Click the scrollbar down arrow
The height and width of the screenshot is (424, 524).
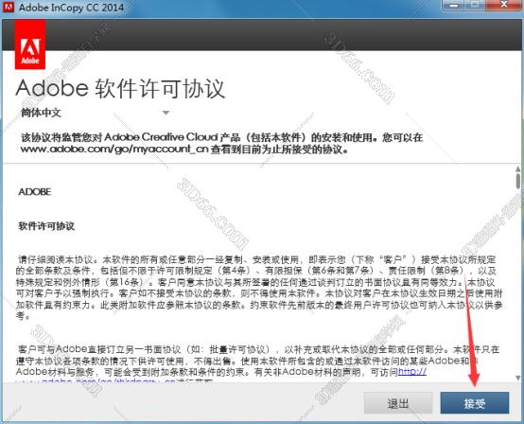pyautogui.click(x=518, y=378)
